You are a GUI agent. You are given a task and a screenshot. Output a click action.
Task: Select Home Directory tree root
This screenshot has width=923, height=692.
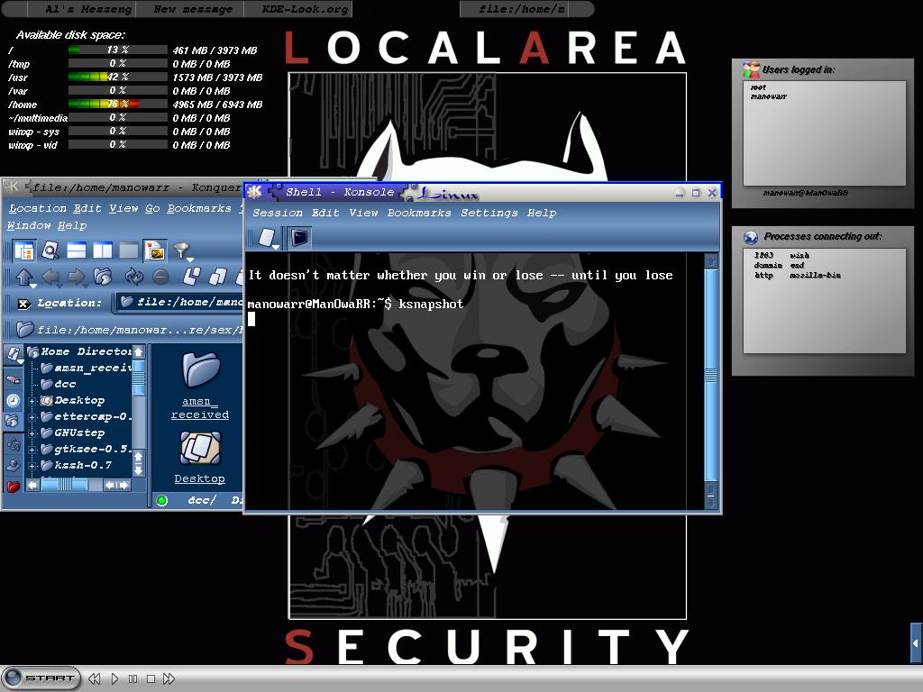click(x=79, y=351)
